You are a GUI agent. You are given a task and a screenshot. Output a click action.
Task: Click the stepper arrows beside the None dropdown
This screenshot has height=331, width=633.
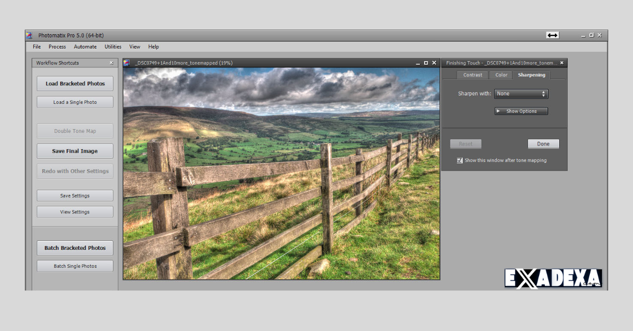point(544,93)
